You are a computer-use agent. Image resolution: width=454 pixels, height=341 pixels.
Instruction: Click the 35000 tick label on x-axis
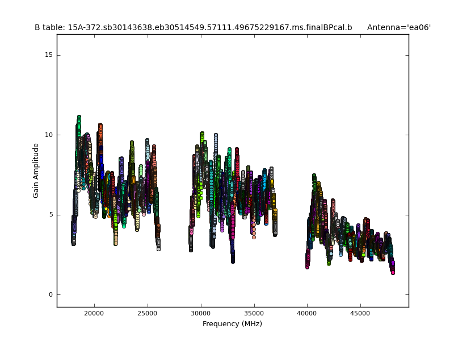254,313
